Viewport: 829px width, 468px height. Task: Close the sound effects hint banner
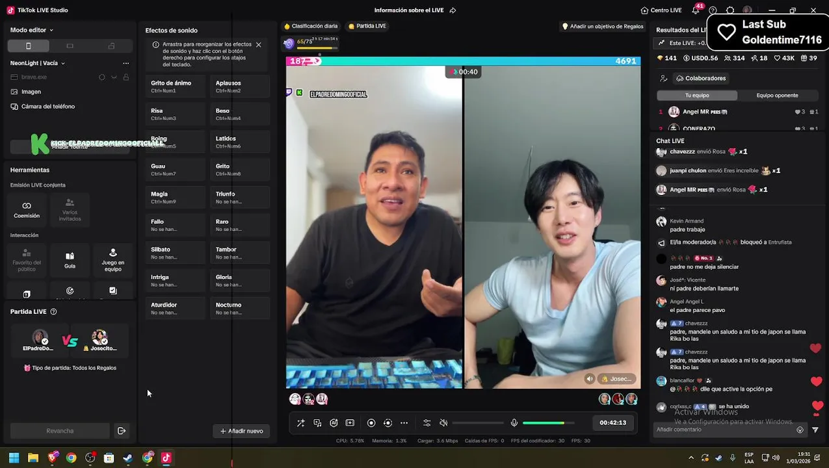click(258, 45)
